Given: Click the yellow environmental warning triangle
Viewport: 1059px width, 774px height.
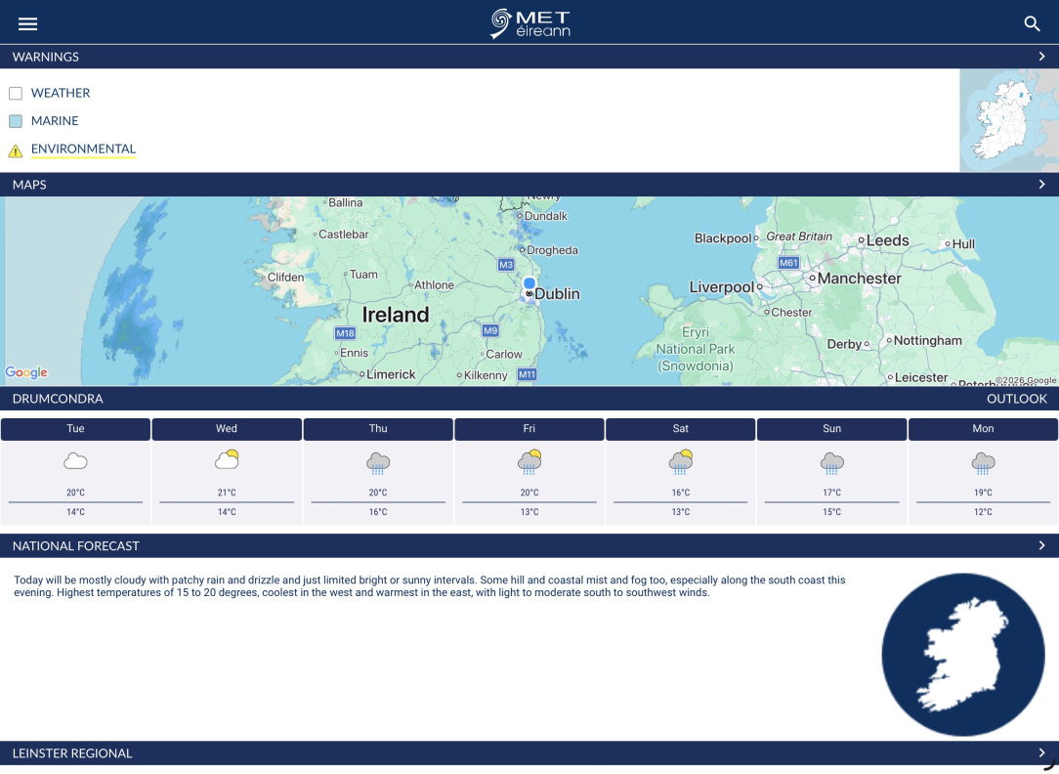Looking at the screenshot, I should click(16, 150).
